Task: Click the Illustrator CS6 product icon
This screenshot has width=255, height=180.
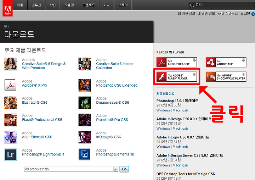Action: click(10, 103)
